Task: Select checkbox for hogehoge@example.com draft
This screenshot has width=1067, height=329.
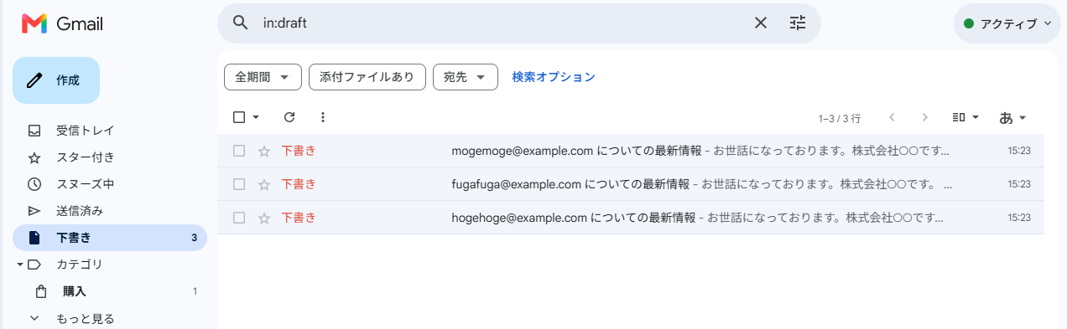Action: click(x=239, y=218)
